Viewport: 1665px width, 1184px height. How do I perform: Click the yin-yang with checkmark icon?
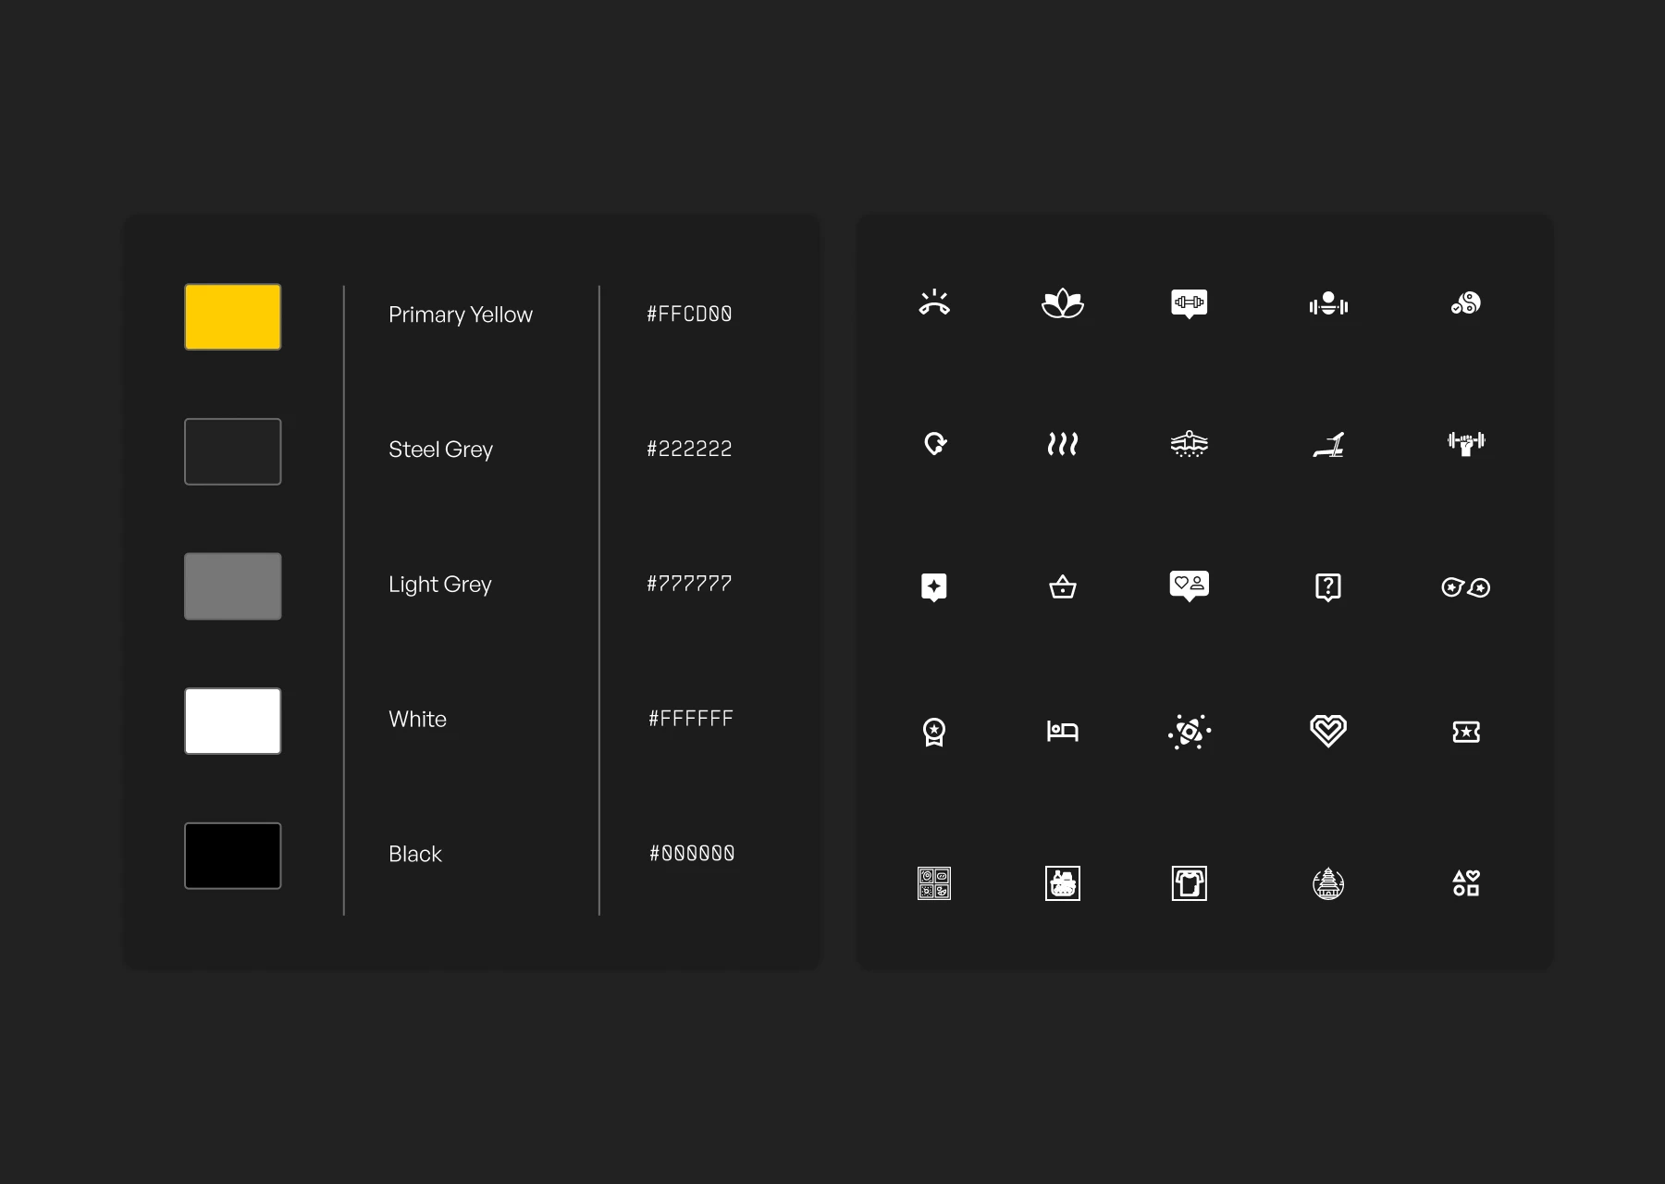(x=1466, y=302)
